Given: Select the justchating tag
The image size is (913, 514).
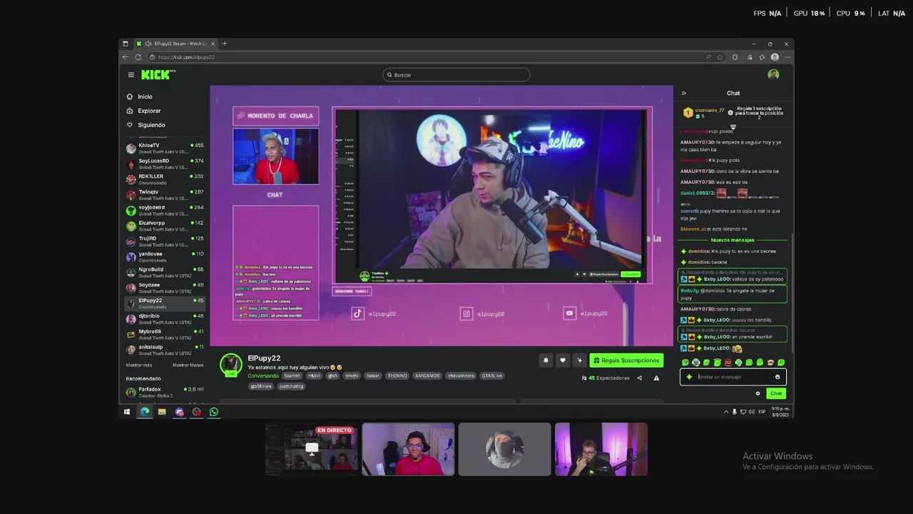Looking at the screenshot, I should point(291,386).
